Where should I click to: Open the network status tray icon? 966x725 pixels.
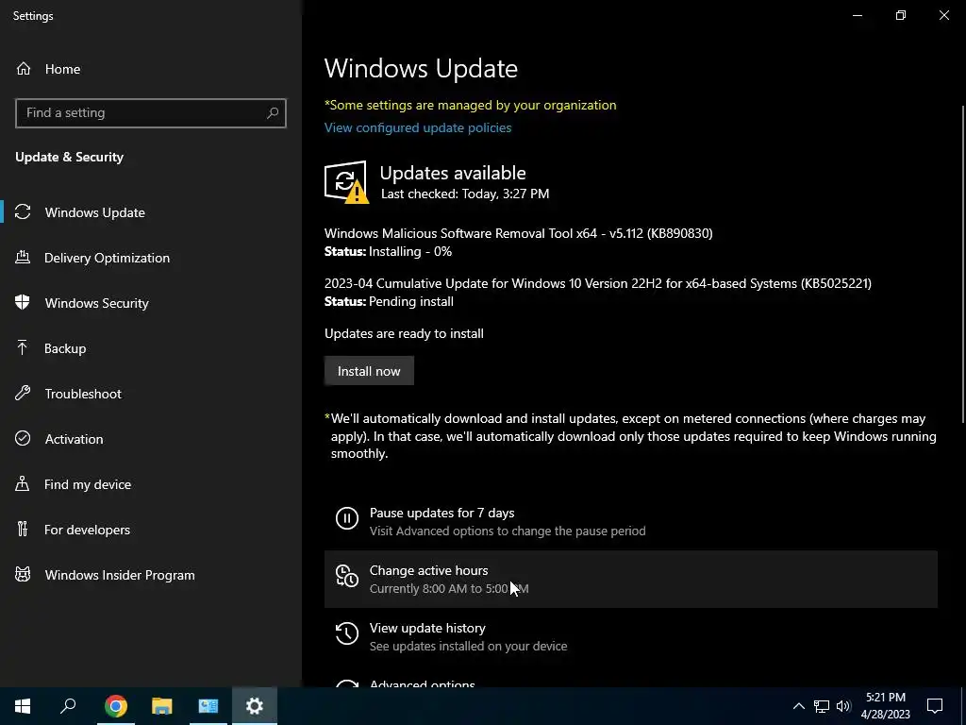(822, 706)
